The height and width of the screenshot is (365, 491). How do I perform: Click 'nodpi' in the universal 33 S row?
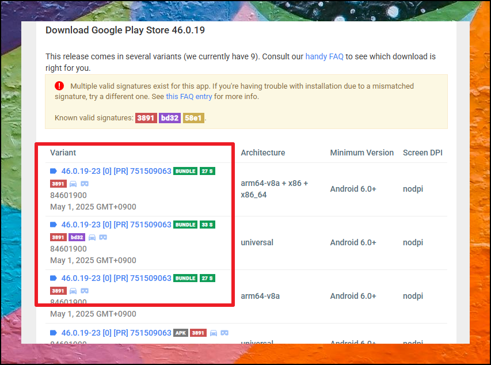point(413,242)
